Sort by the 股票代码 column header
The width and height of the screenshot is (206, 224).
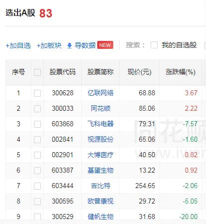(62, 72)
